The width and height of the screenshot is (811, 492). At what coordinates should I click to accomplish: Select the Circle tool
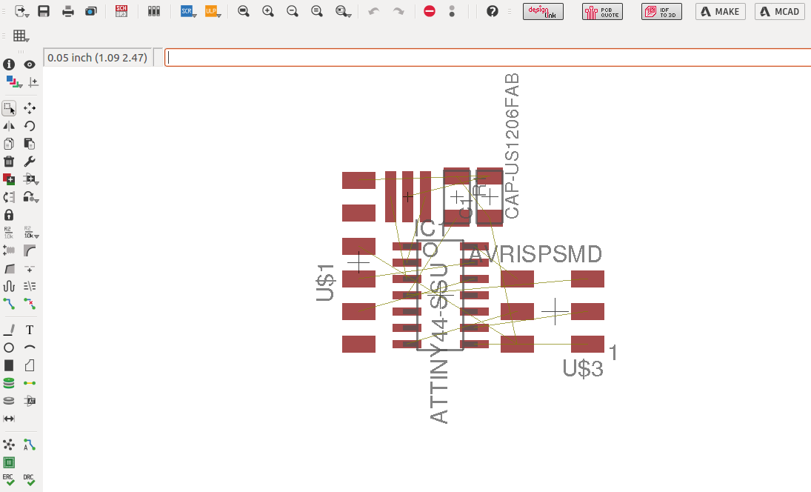point(9,348)
